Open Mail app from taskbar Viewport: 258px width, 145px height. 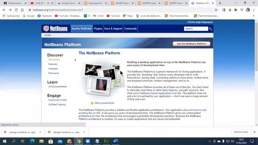pyautogui.click(x=60, y=141)
